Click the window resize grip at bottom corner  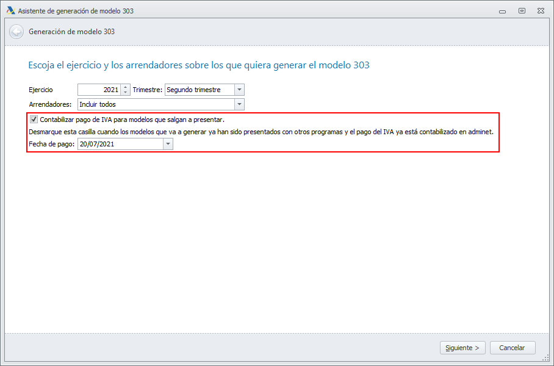pyautogui.click(x=546, y=359)
